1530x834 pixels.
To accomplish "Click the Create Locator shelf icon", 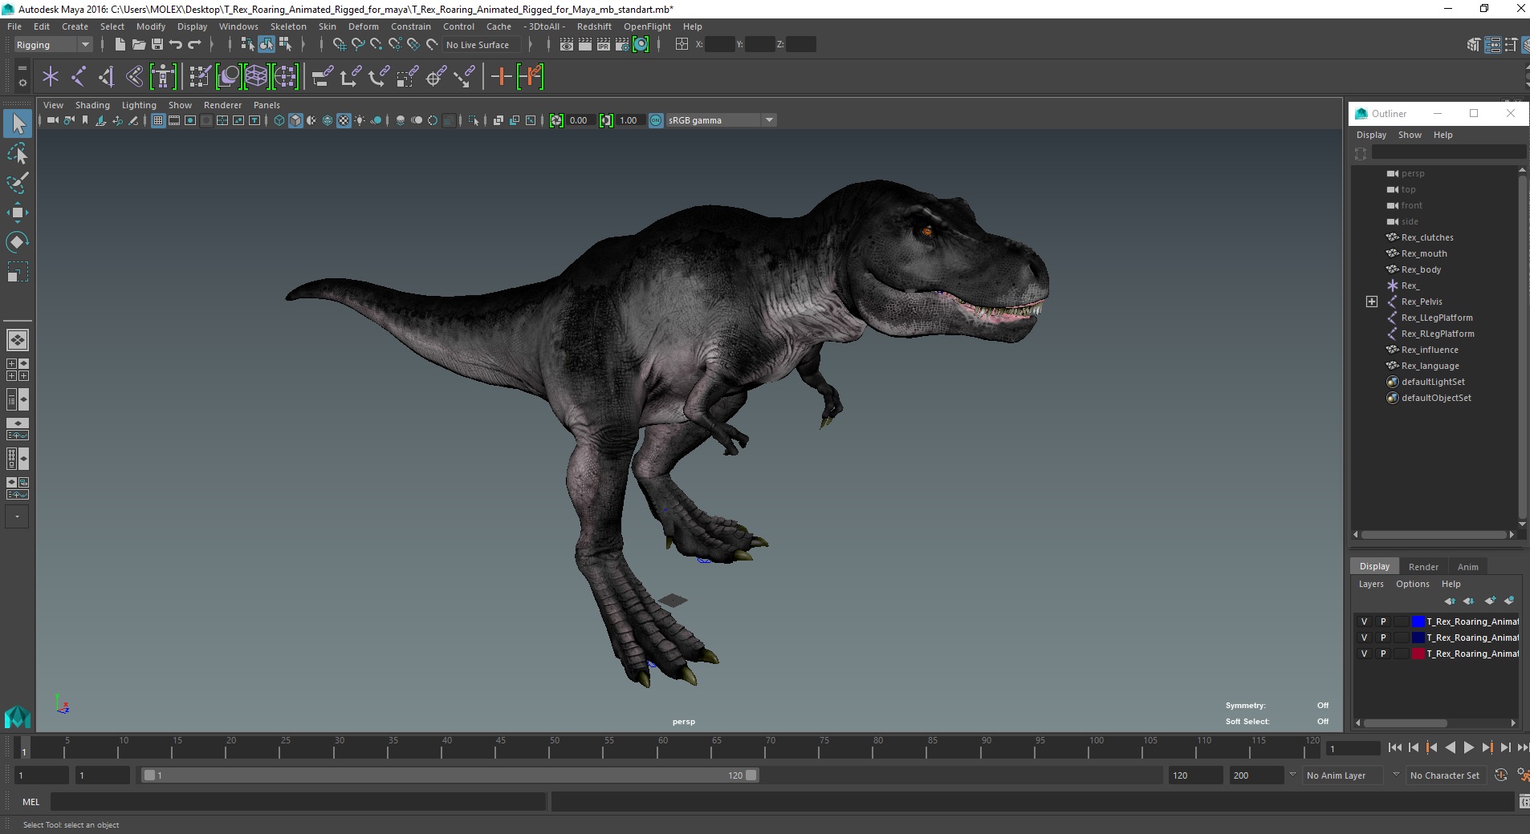I will pos(51,77).
